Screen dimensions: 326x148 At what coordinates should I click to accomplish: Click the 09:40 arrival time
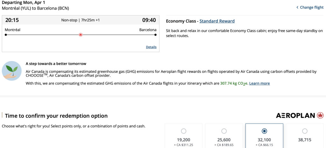149,20
